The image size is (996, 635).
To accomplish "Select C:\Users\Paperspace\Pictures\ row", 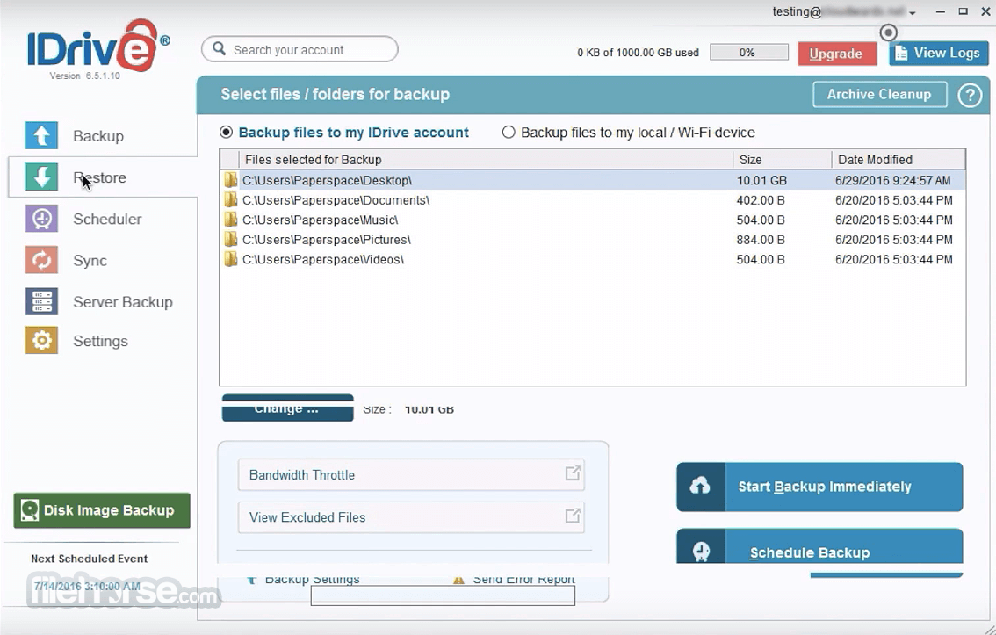I will click(593, 240).
